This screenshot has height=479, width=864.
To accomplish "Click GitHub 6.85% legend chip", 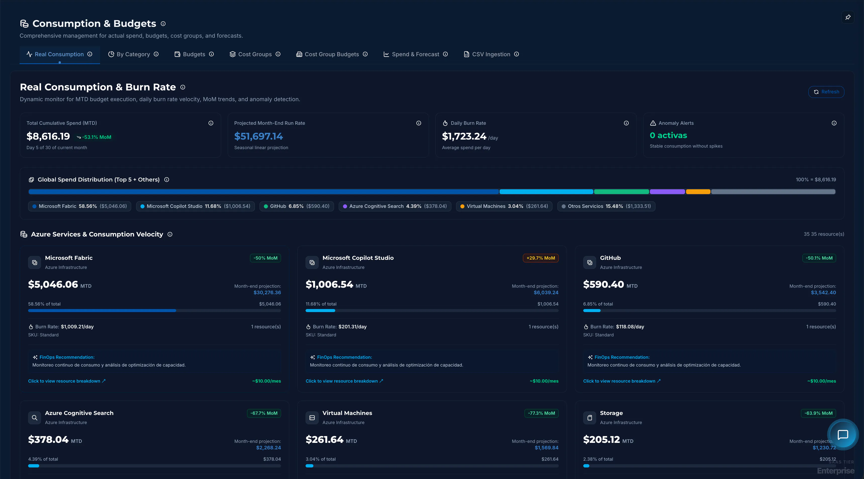I will [297, 206].
